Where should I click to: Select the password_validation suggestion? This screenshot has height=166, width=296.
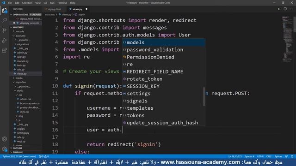tap(164, 50)
